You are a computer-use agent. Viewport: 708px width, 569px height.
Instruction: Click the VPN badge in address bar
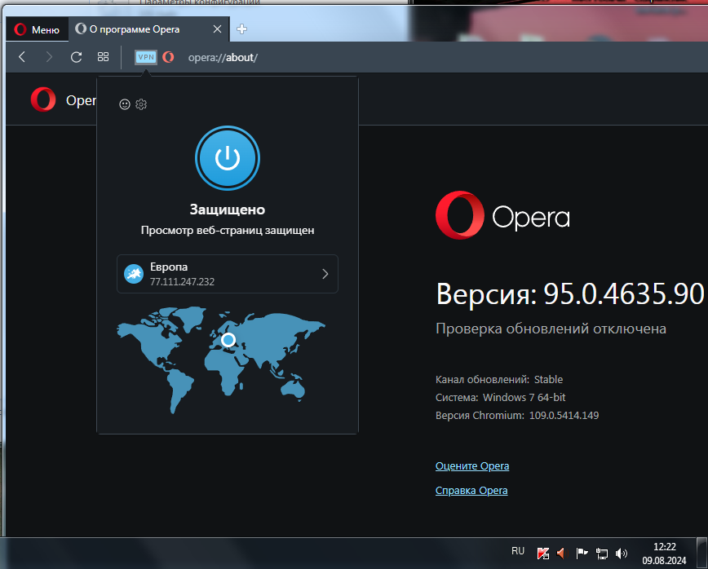coord(146,57)
